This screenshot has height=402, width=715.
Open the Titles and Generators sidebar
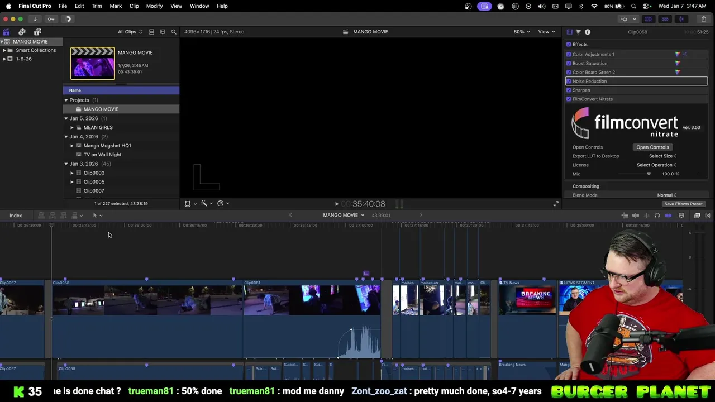37,32
